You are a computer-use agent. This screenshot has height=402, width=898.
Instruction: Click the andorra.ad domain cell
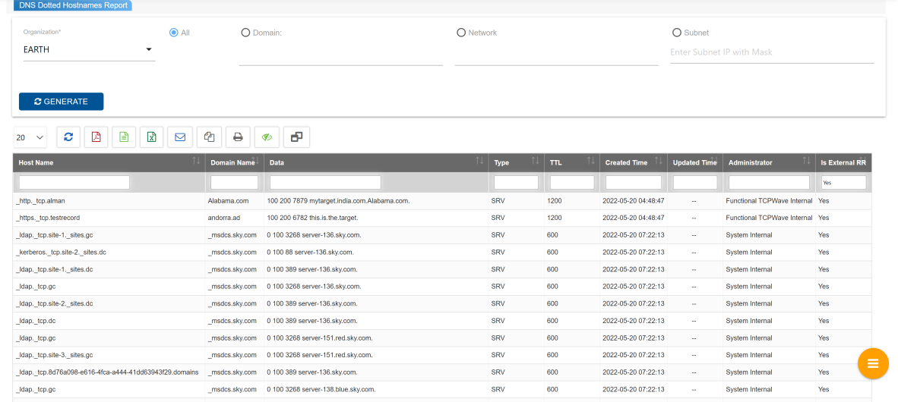click(225, 218)
